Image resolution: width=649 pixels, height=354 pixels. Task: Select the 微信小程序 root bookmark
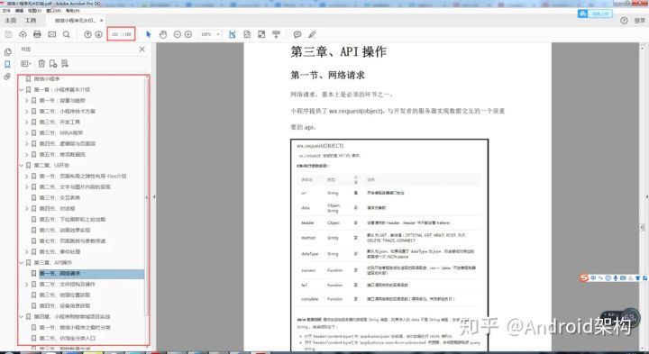46,78
